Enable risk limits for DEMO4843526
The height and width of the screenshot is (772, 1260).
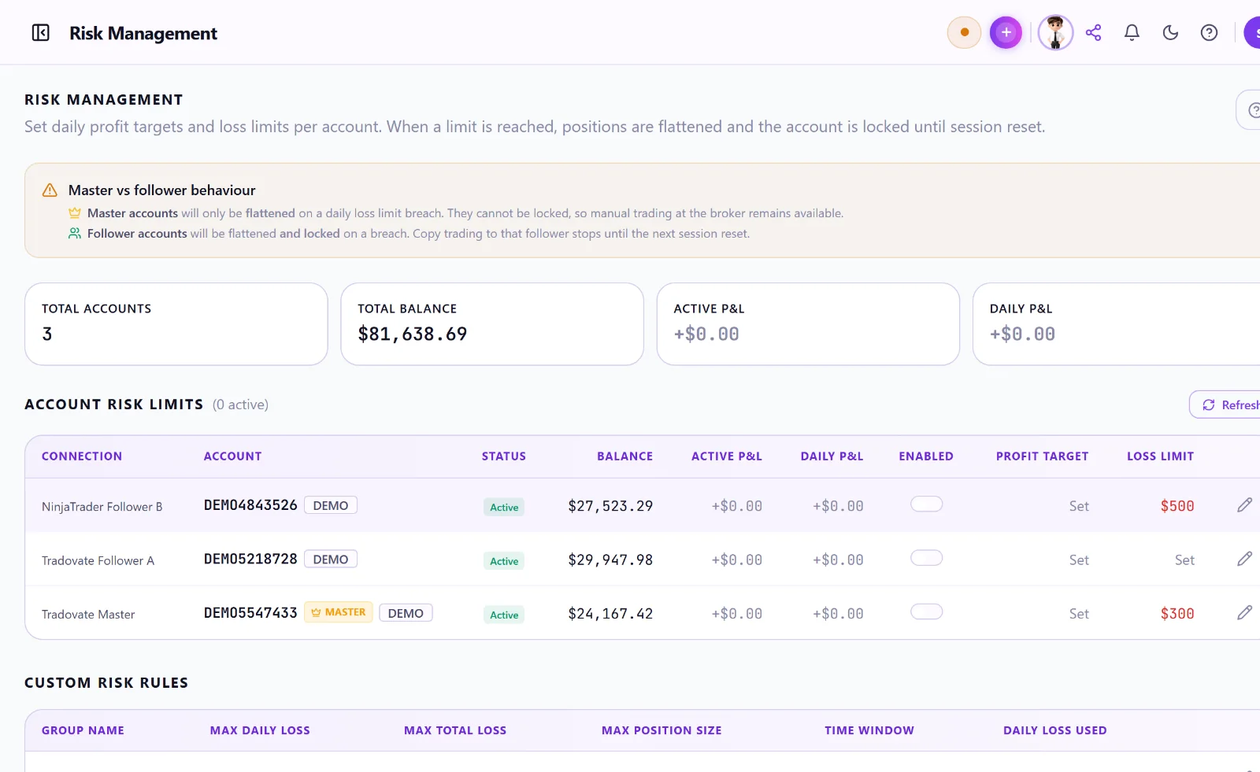click(x=926, y=504)
